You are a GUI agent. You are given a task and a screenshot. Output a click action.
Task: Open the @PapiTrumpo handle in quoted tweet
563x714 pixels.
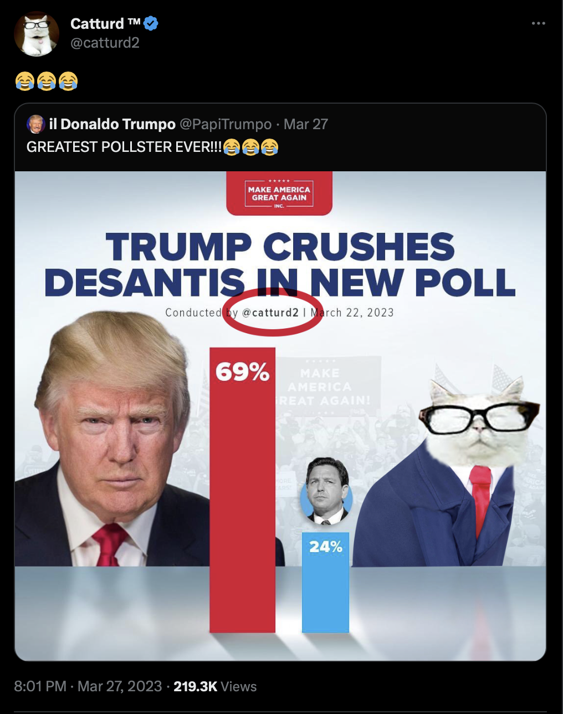[x=226, y=124]
